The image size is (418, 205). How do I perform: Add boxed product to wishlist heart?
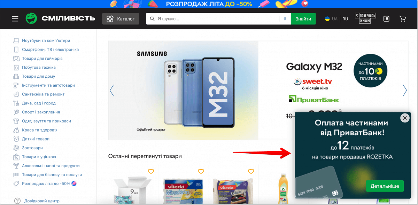tap(151, 171)
